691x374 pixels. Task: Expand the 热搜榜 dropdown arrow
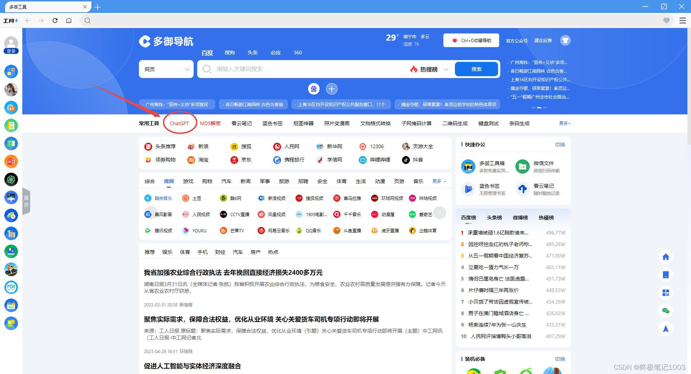446,69
